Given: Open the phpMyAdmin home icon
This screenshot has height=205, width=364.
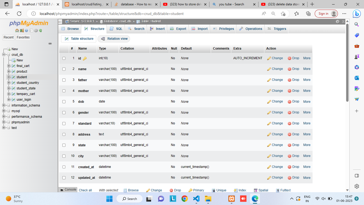Looking at the screenshot, I should pos(17,30).
